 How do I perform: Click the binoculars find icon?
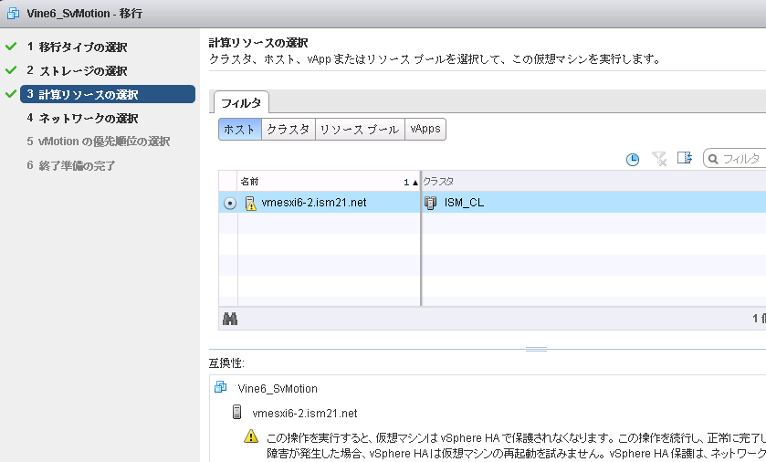230,319
